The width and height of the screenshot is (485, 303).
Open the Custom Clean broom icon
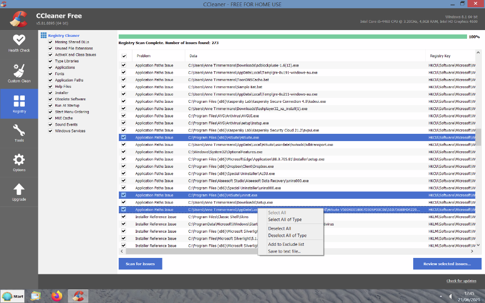click(19, 73)
